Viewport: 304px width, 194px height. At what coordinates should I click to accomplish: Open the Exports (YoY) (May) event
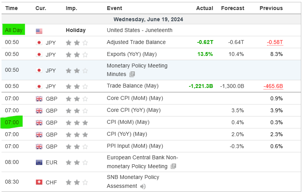tap(132, 54)
